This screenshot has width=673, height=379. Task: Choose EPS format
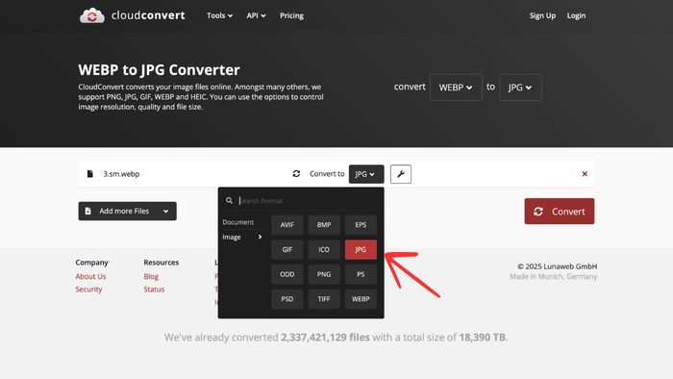(361, 225)
